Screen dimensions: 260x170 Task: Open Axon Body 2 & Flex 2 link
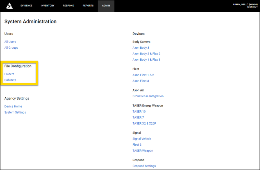coord(146,54)
